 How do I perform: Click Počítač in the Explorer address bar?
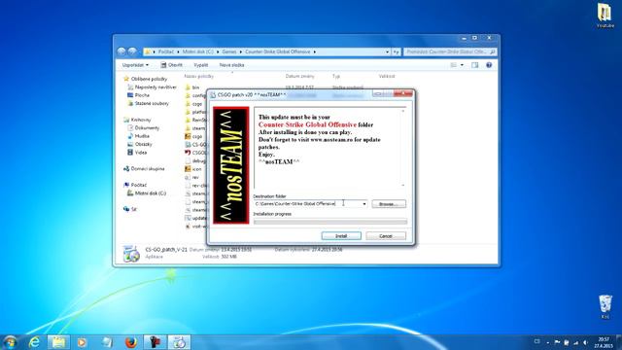[166, 52]
